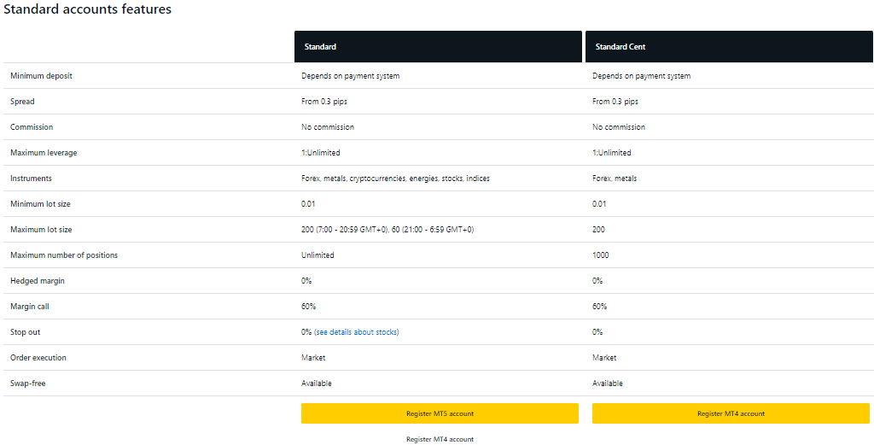Image resolution: width=874 pixels, height=445 pixels.
Task: Select the Order execution row label
Action: click(38, 358)
